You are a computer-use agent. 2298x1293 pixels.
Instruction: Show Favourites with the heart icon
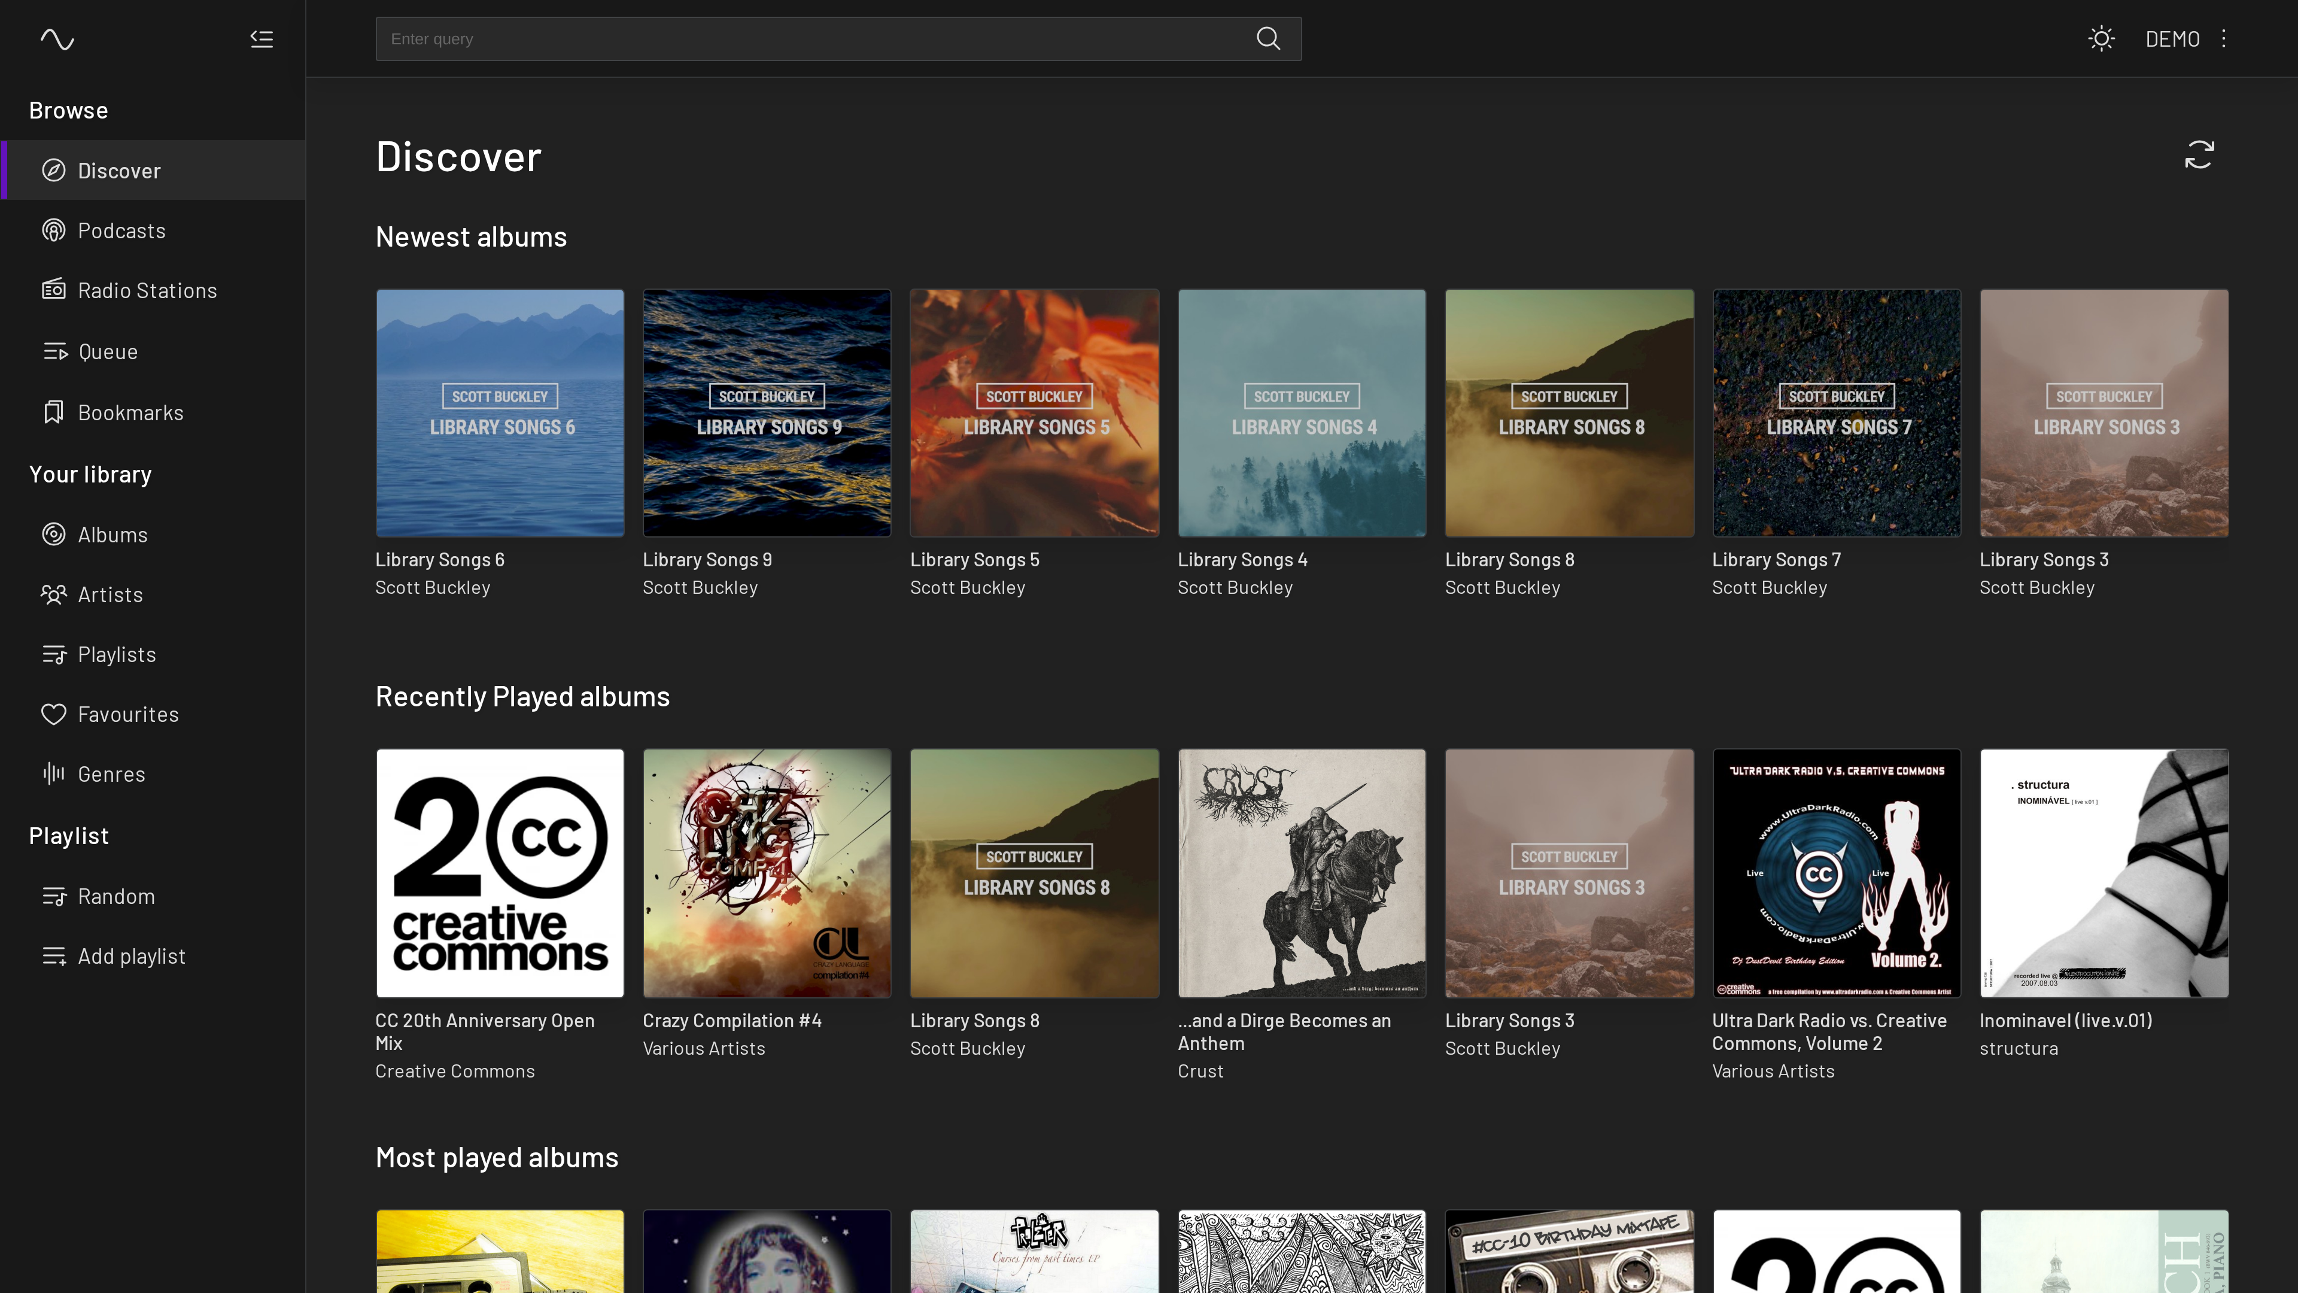point(127,715)
